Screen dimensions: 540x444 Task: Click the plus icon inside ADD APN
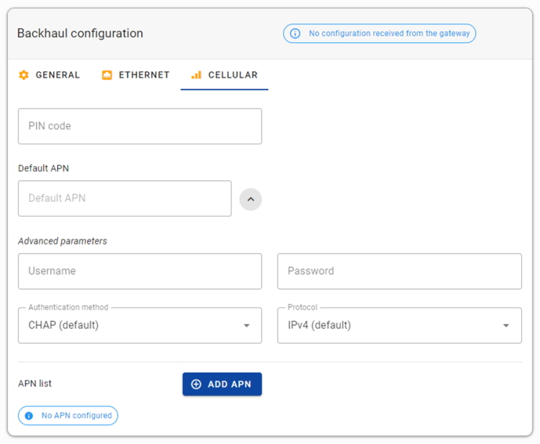(x=196, y=383)
